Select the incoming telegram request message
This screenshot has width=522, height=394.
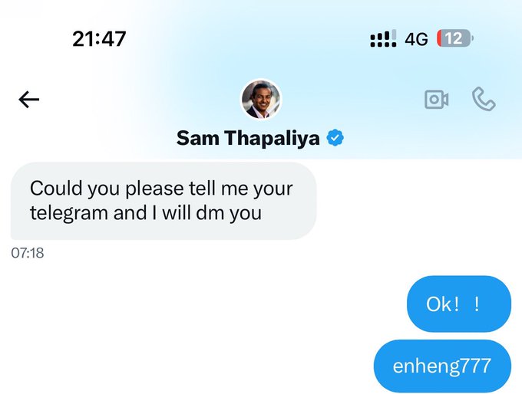pyautogui.click(x=163, y=200)
